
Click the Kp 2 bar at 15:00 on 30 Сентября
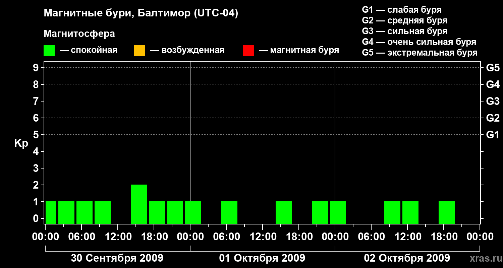pyautogui.click(x=139, y=204)
